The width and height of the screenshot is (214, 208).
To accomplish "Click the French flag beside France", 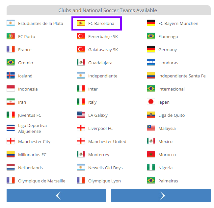I will (x=11, y=49).
